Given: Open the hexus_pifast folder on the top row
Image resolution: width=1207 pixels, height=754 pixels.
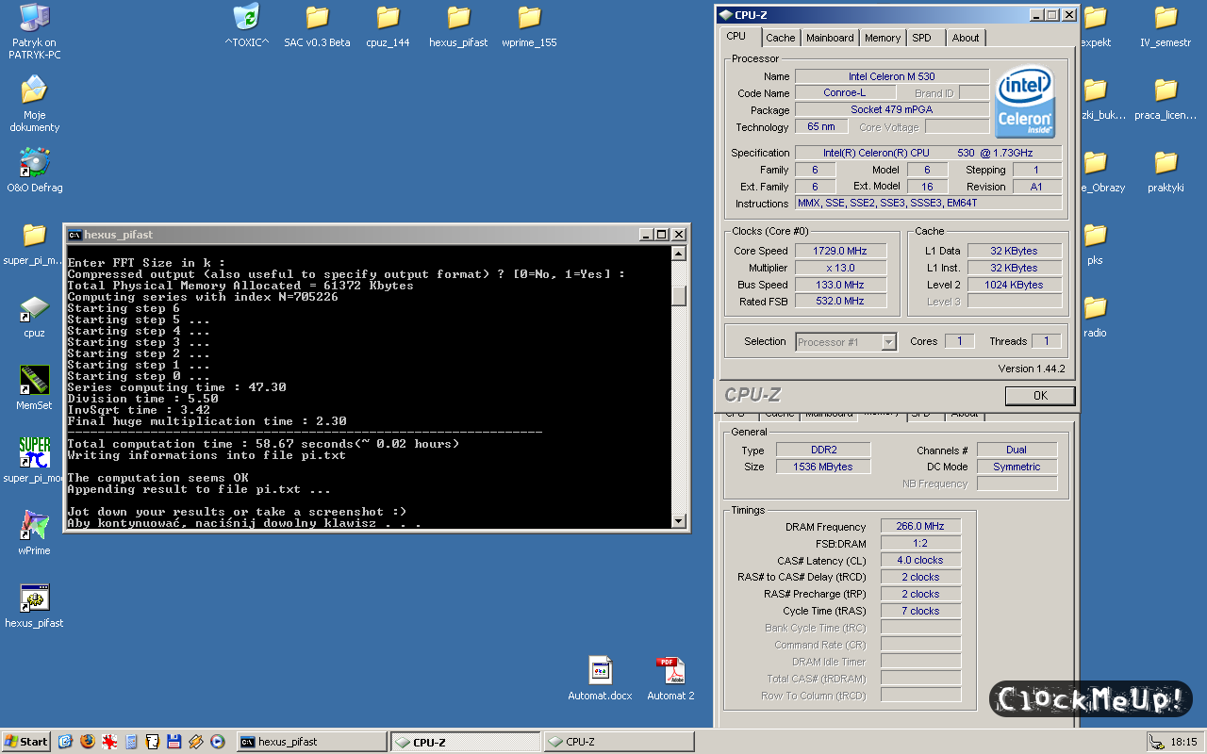Looking at the screenshot, I should coord(458,26).
